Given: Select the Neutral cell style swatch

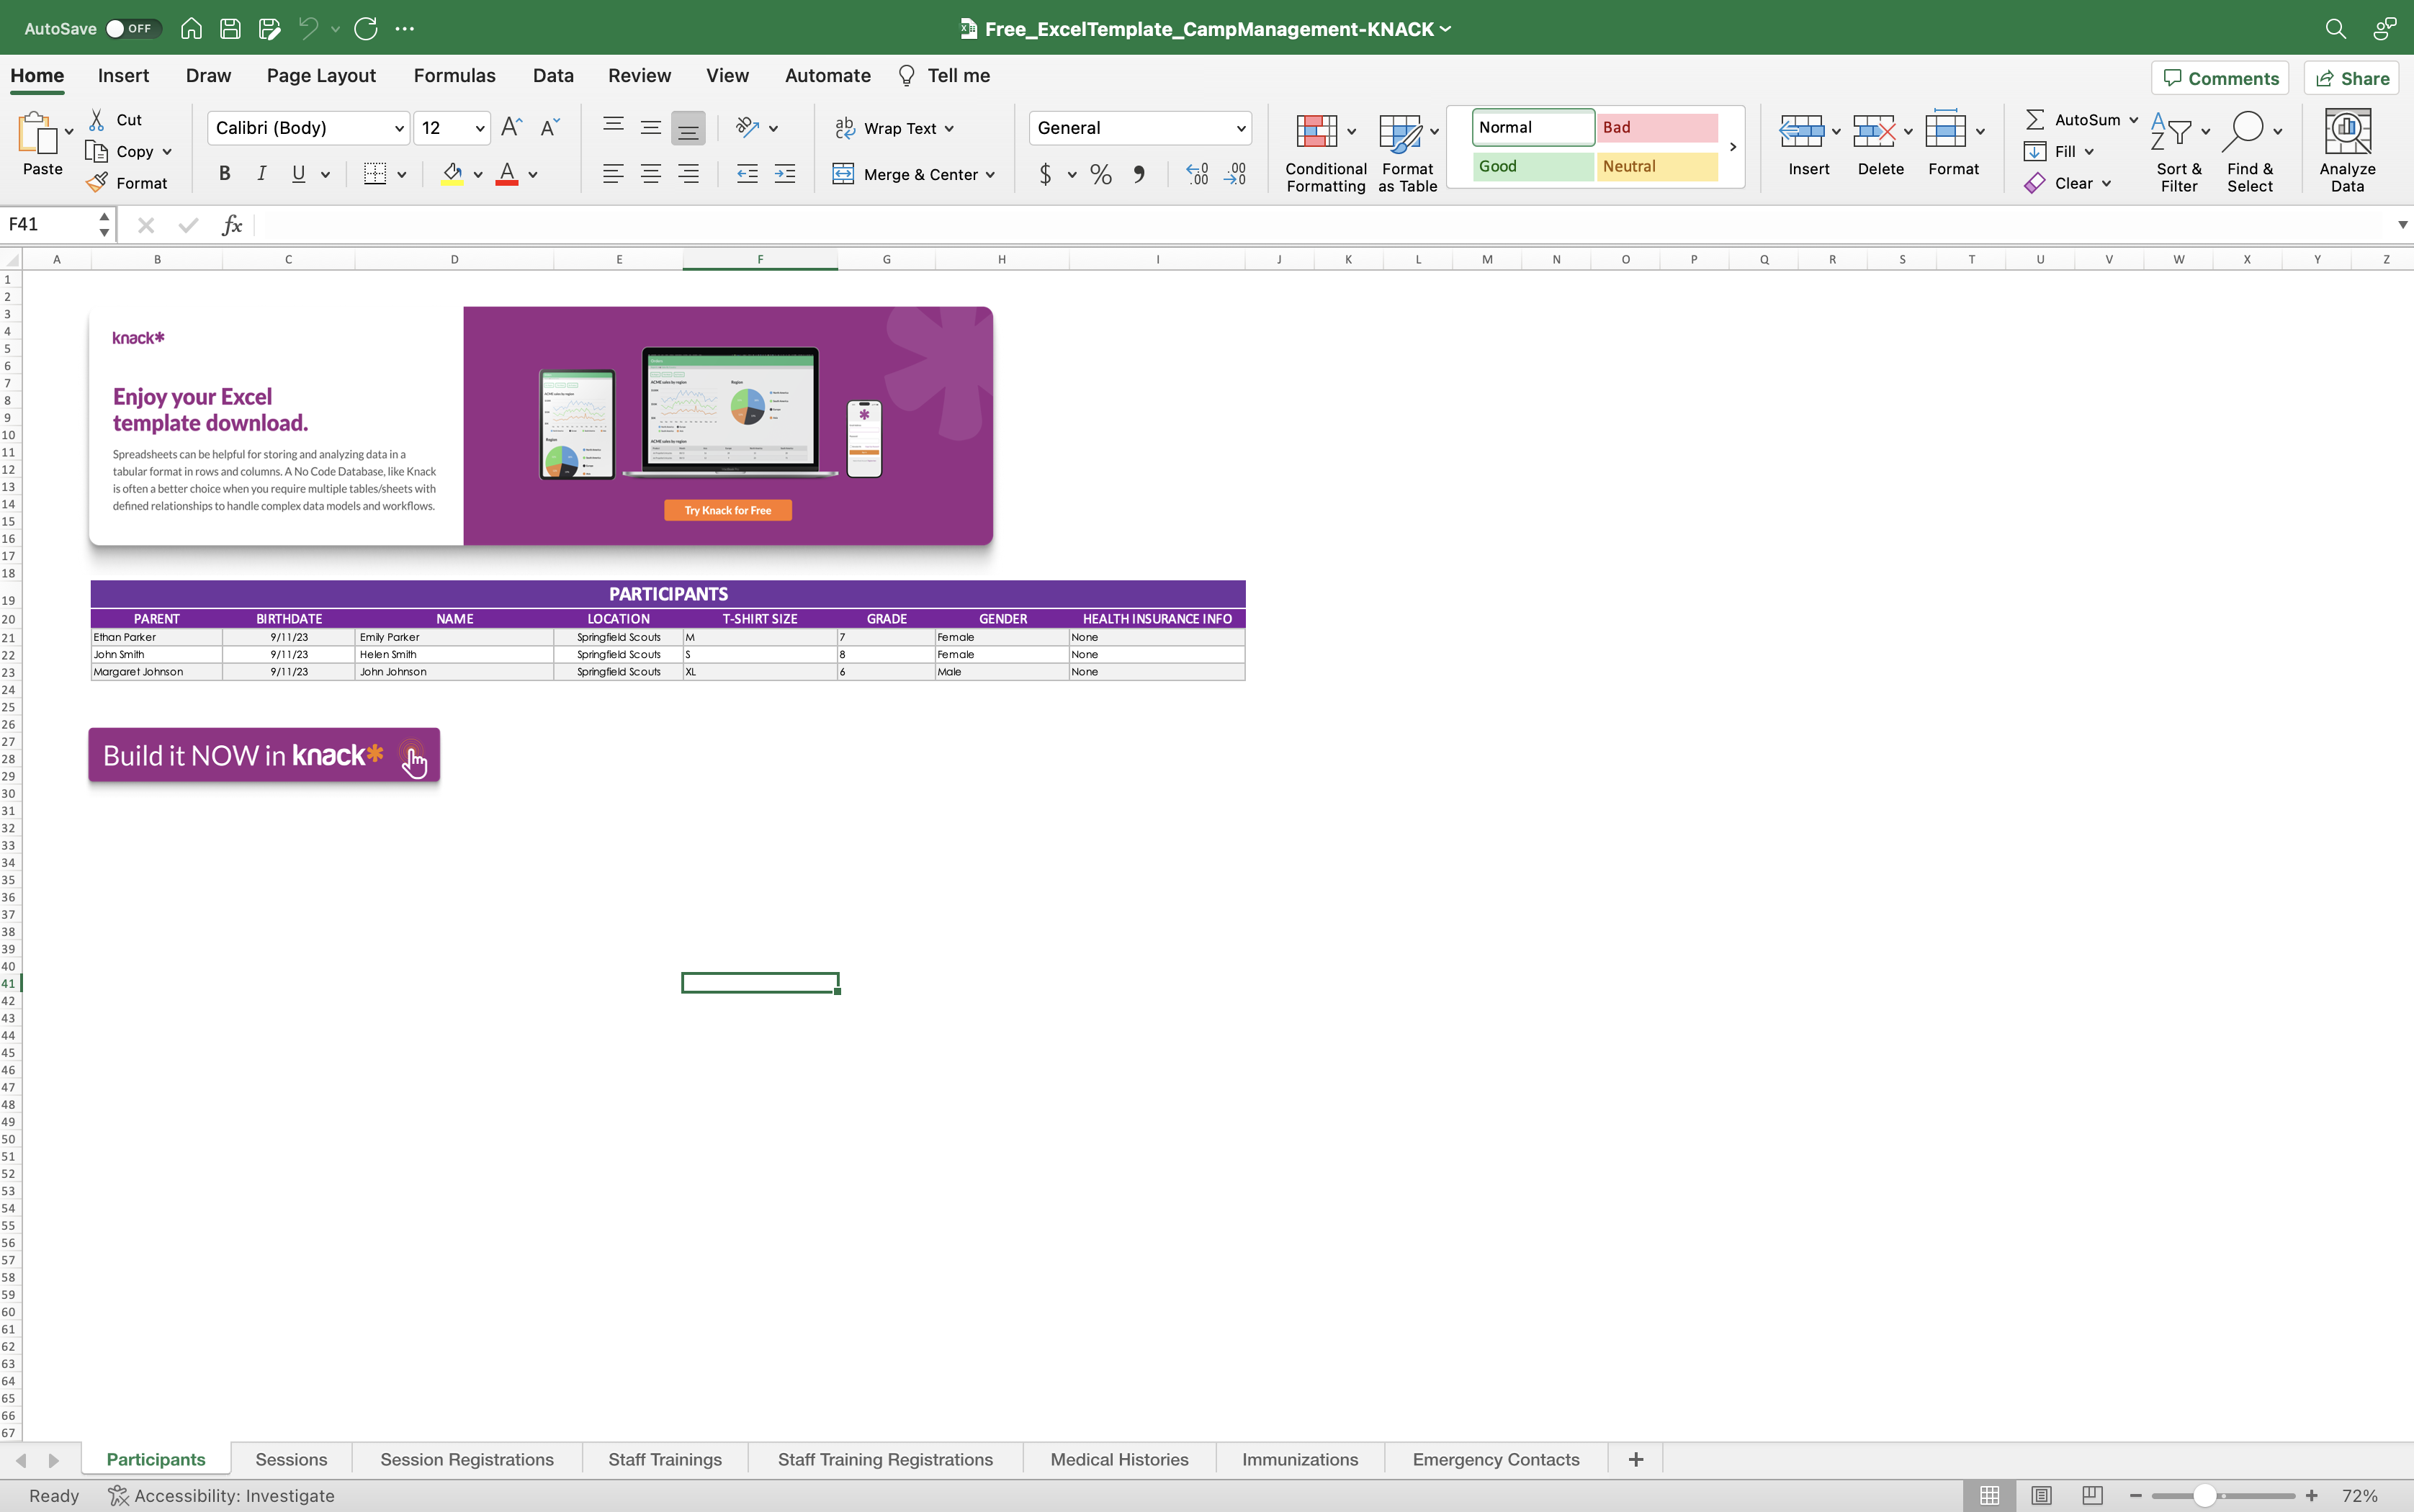Looking at the screenshot, I should [x=1656, y=167].
